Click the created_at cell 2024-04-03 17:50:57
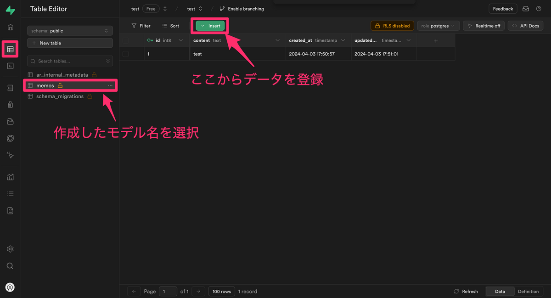Screen dimensions: 551x298 (x=318, y=54)
